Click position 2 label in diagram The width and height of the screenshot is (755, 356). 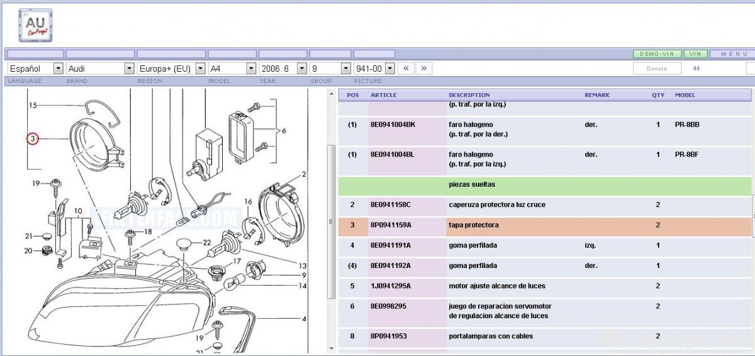[303, 174]
